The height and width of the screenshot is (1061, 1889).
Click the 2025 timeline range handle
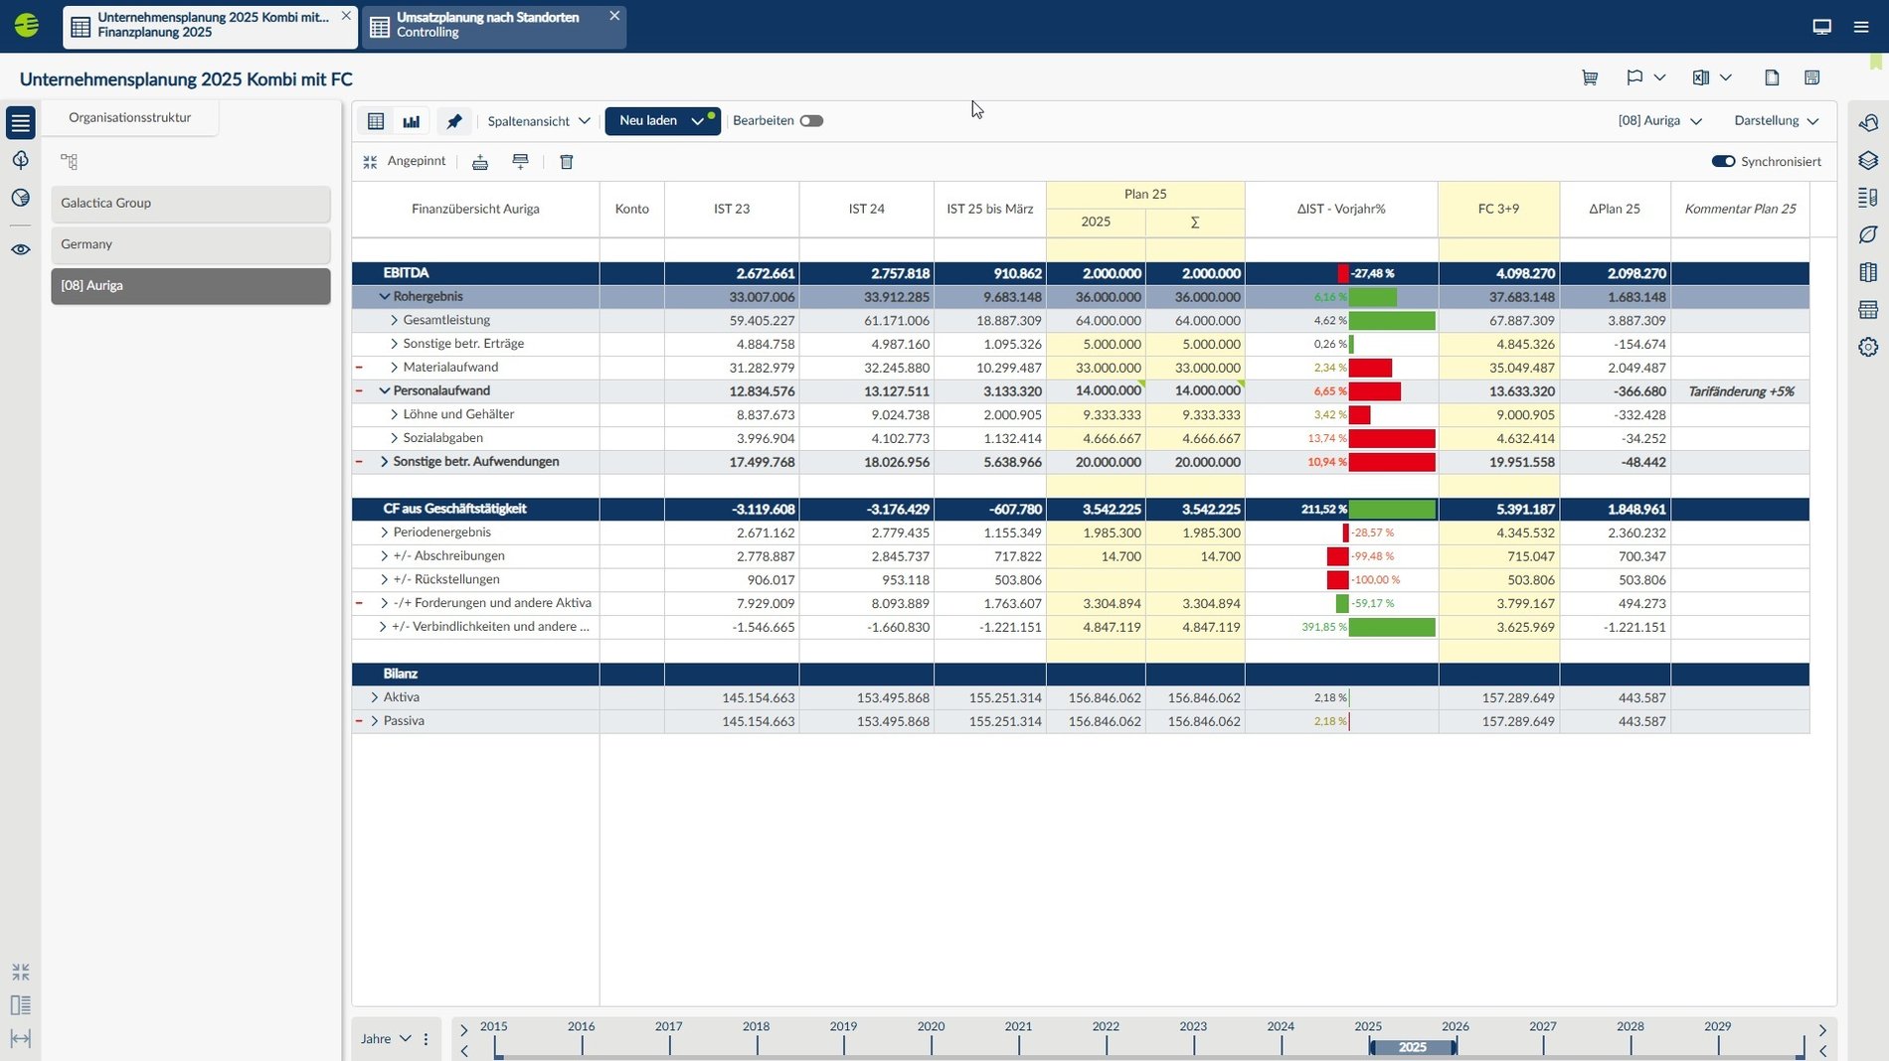click(x=1412, y=1047)
